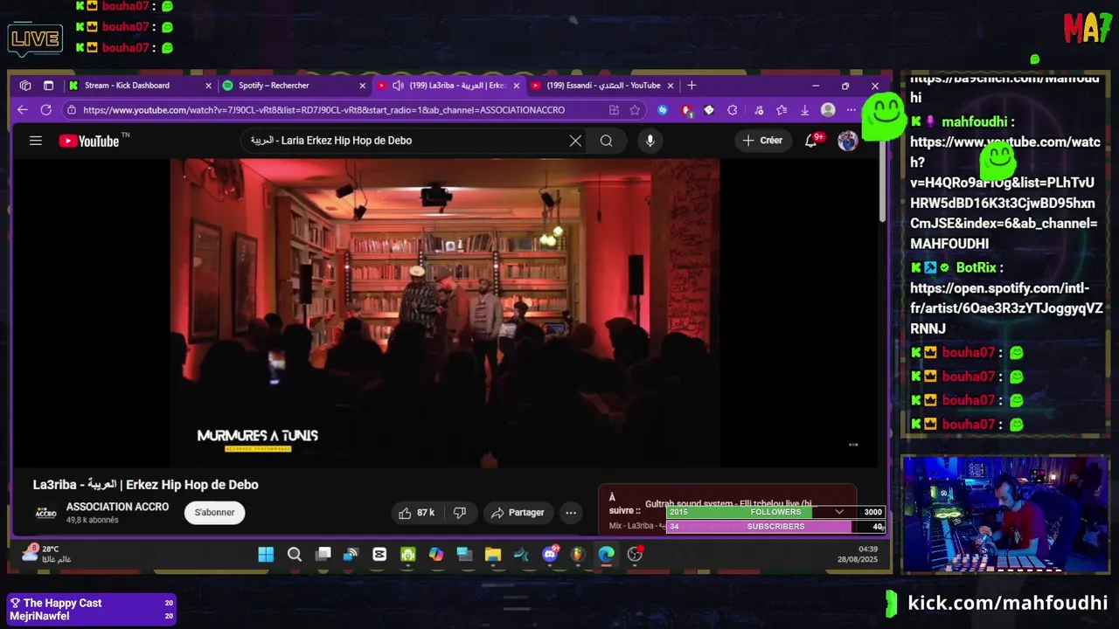Open Task View on the taskbar
The image size is (1119, 629).
pyautogui.click(x=323, y=555)
